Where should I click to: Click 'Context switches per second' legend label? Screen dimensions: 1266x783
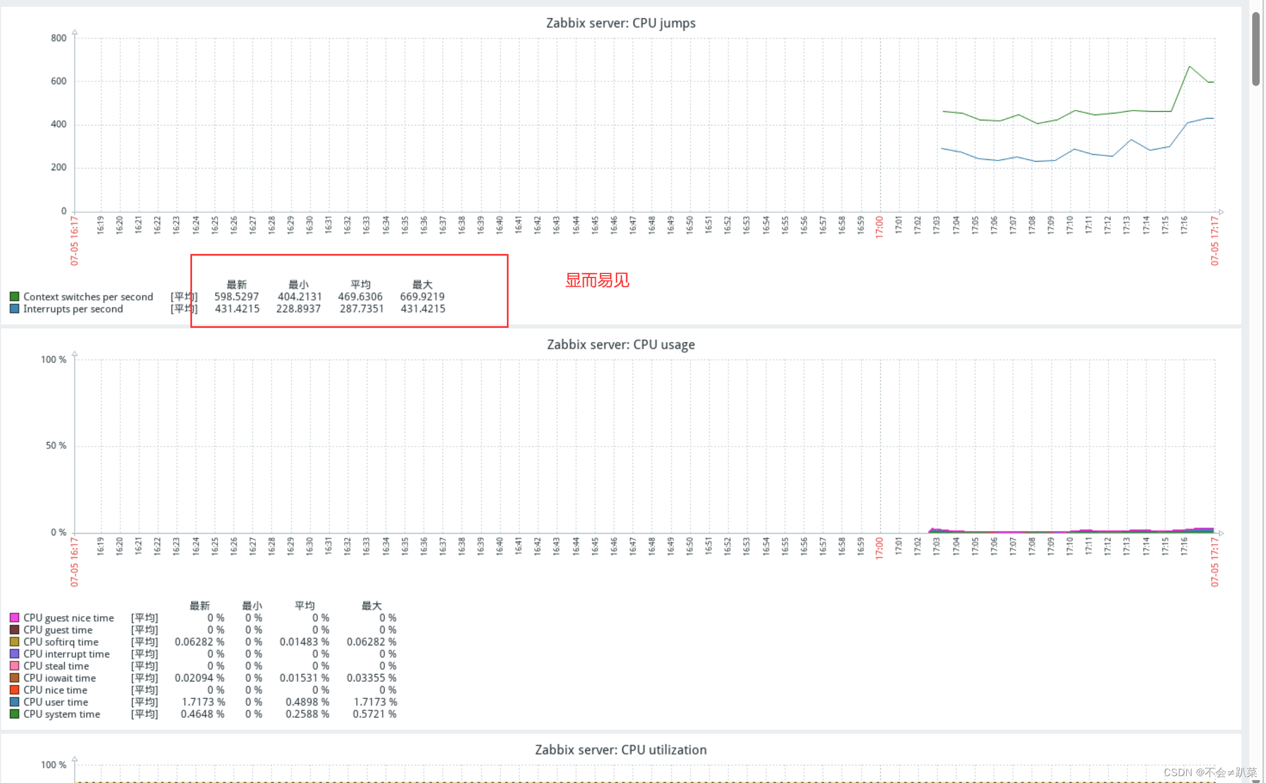[88, 297]
